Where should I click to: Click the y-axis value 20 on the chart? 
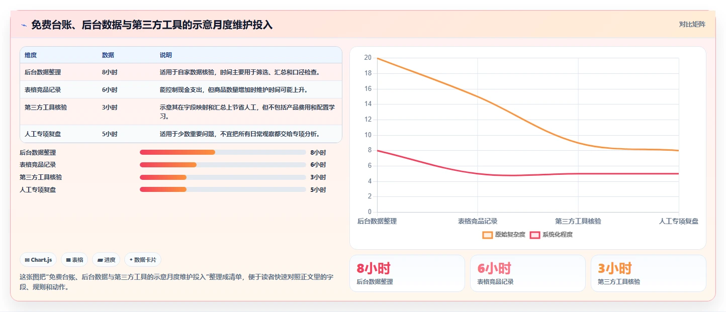(368, 58)
